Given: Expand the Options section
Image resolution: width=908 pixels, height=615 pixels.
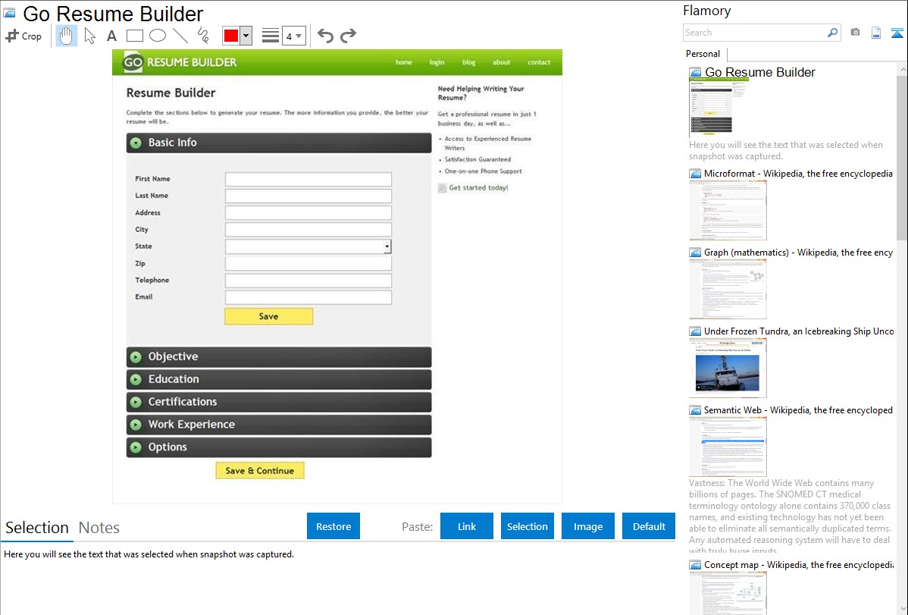Looking at the screenshot, I should point(278,447).
